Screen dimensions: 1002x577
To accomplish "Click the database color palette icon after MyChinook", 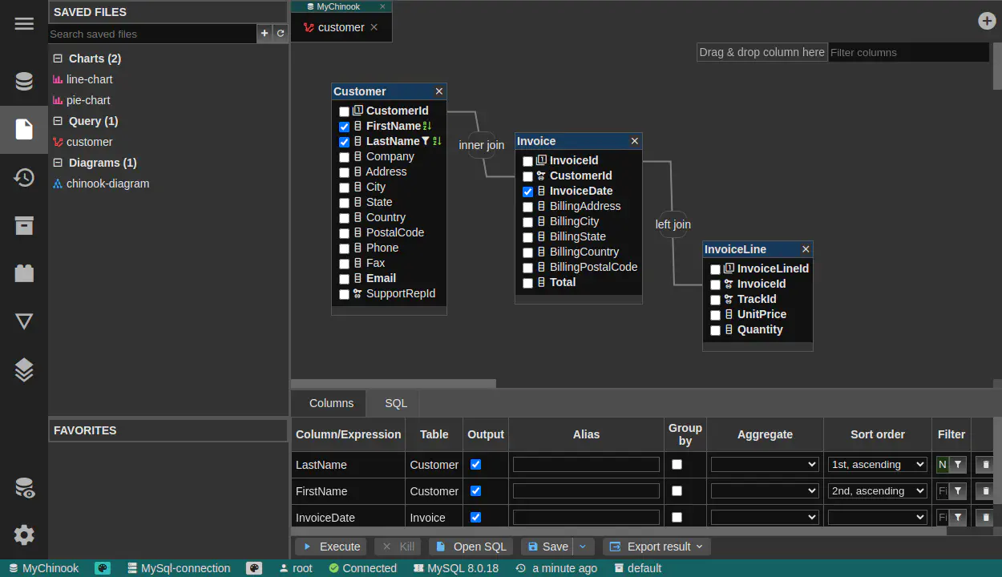I will click(x=103, y=568).
